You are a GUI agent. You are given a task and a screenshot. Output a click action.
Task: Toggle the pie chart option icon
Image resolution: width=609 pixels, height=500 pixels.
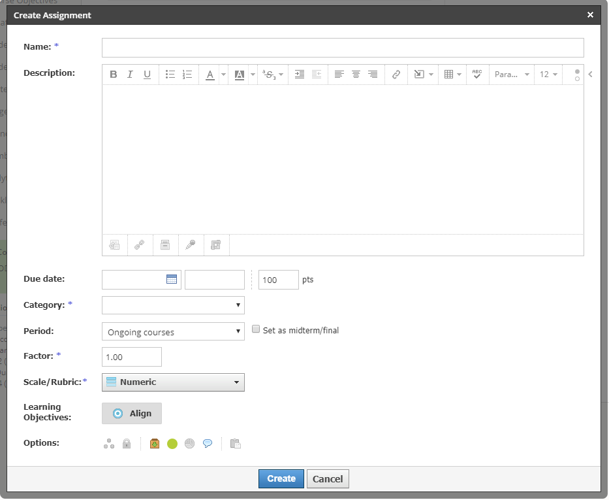tap(189, 444)
